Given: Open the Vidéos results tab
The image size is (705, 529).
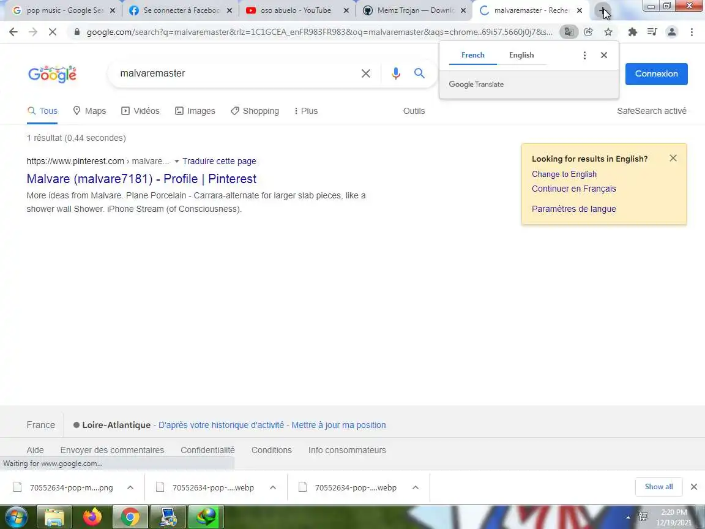Looking at the screenshot, I should click(x=140, y=111).
